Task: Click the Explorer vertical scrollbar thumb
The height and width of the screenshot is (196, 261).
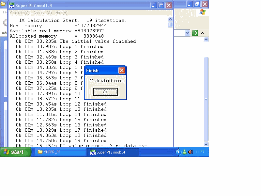Action: (206, 99)
